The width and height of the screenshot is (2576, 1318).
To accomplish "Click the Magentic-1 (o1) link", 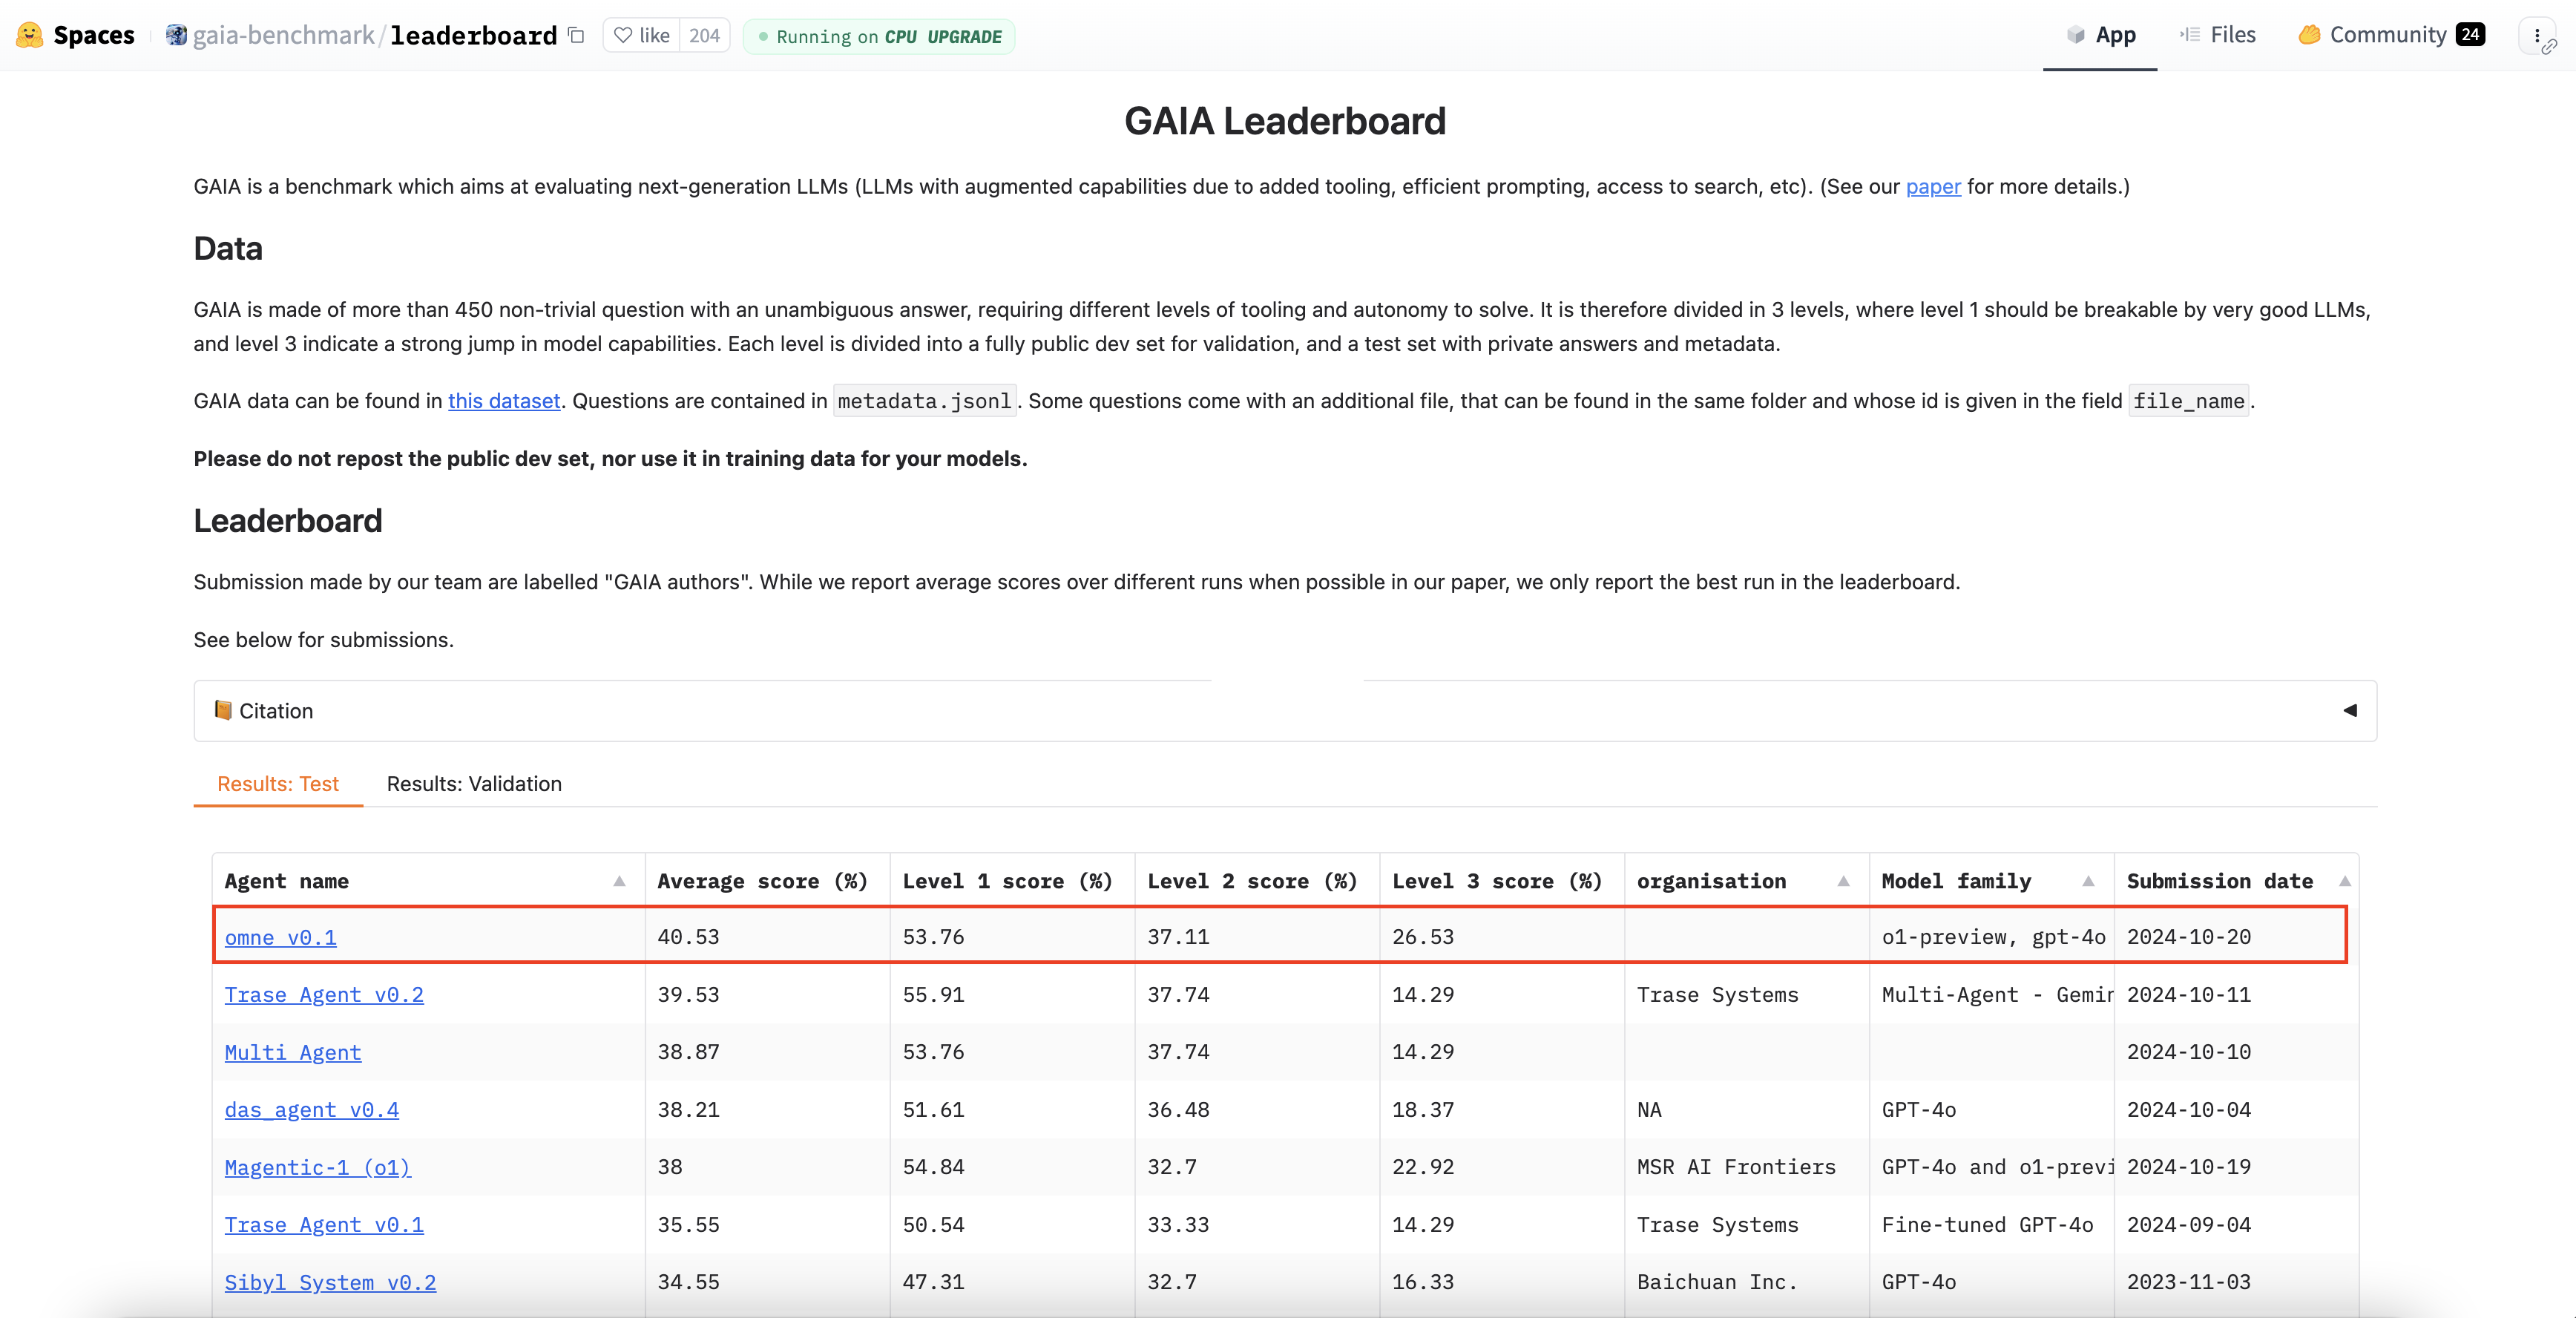I will (317, 1167).
